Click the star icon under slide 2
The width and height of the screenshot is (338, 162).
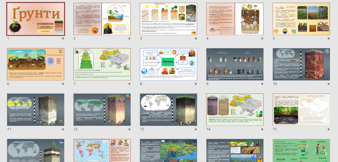point(129,38)
